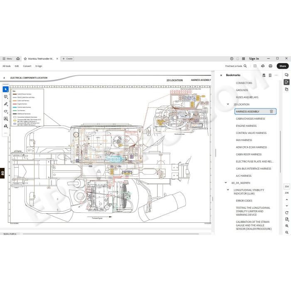This screenshot has width=291, height=291.
Task: Click the print icon
Action: [x=270, y=66]
